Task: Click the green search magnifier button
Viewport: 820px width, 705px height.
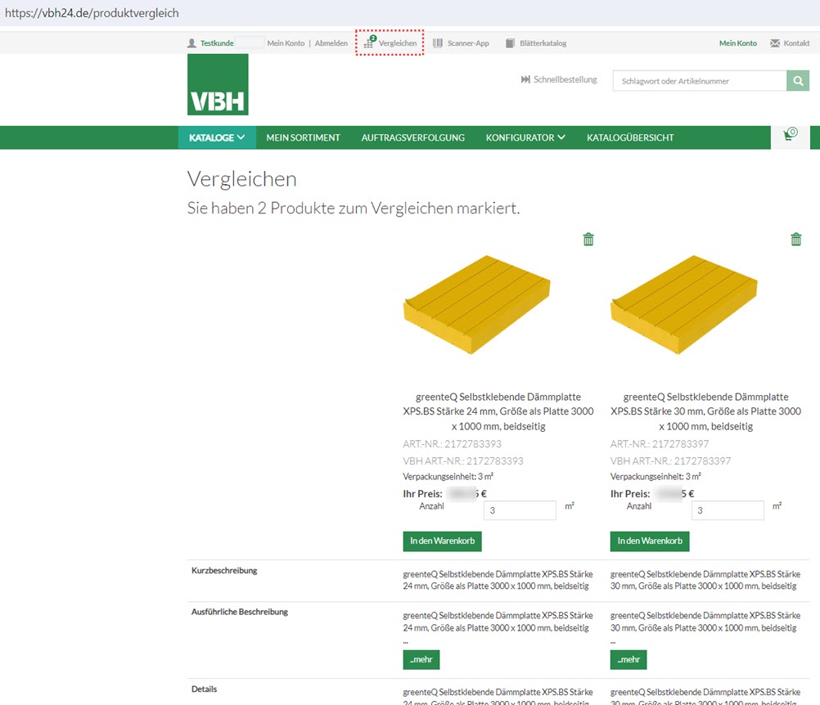Action: [x=798, y=81]
